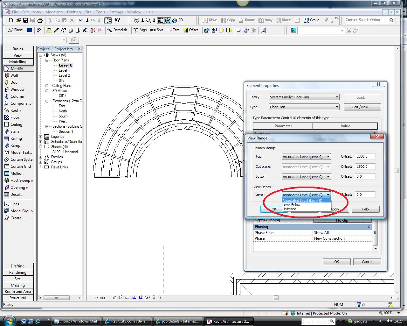Select the Wall tool in the design bar
407x326 pixels.
click(x=14, y=75)
